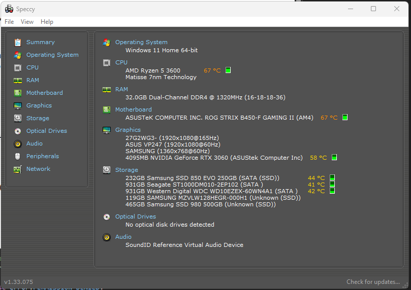This screenshot has height=290, width=411.
Task: Click the Optical Drives disc icon in sidebar
Action: point(18,131)
